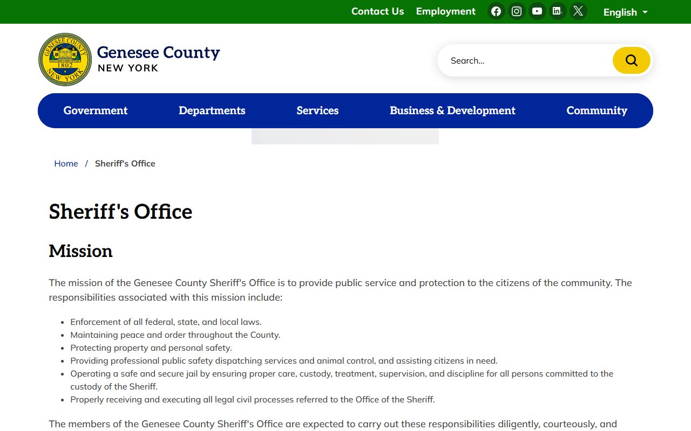The height and width of the screenshot is (431, 691).
Task: Open the Community menu
Action: point(597,110)
